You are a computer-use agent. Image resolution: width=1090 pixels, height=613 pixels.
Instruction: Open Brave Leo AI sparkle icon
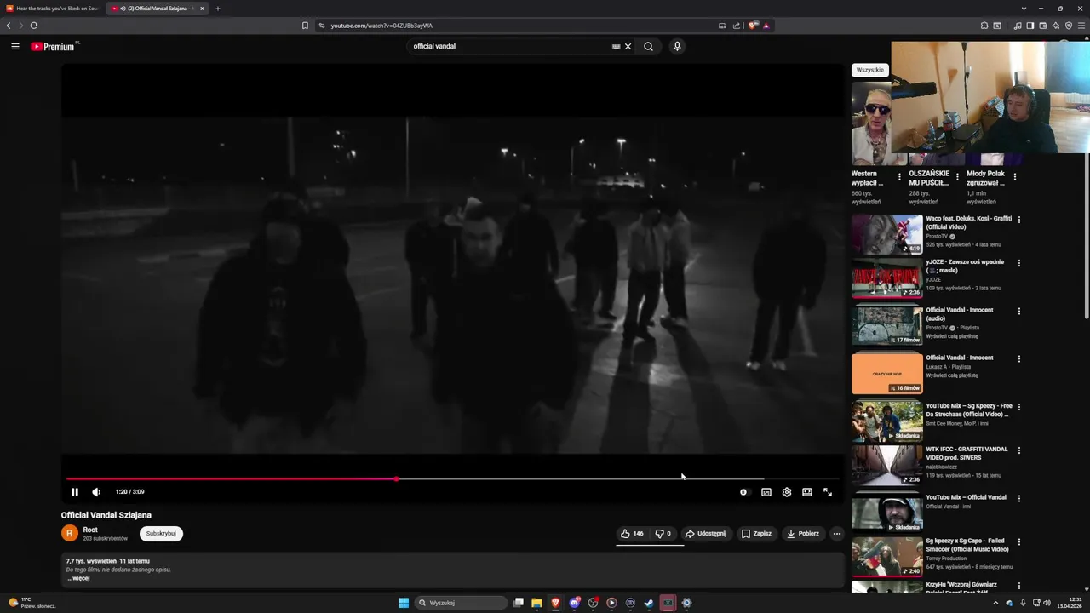click(1056, 26)
